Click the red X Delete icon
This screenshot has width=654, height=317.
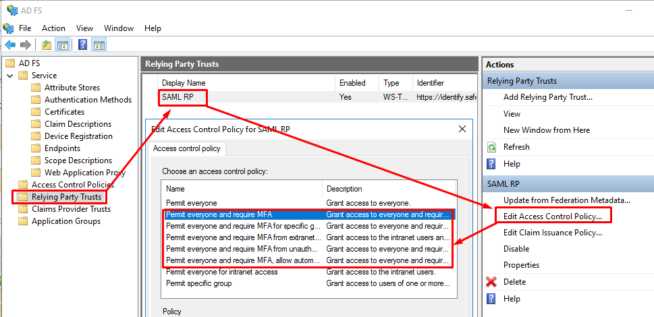(x=491, y=282)
